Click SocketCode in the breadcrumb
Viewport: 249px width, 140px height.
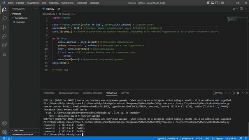click(x=49, y=14)
